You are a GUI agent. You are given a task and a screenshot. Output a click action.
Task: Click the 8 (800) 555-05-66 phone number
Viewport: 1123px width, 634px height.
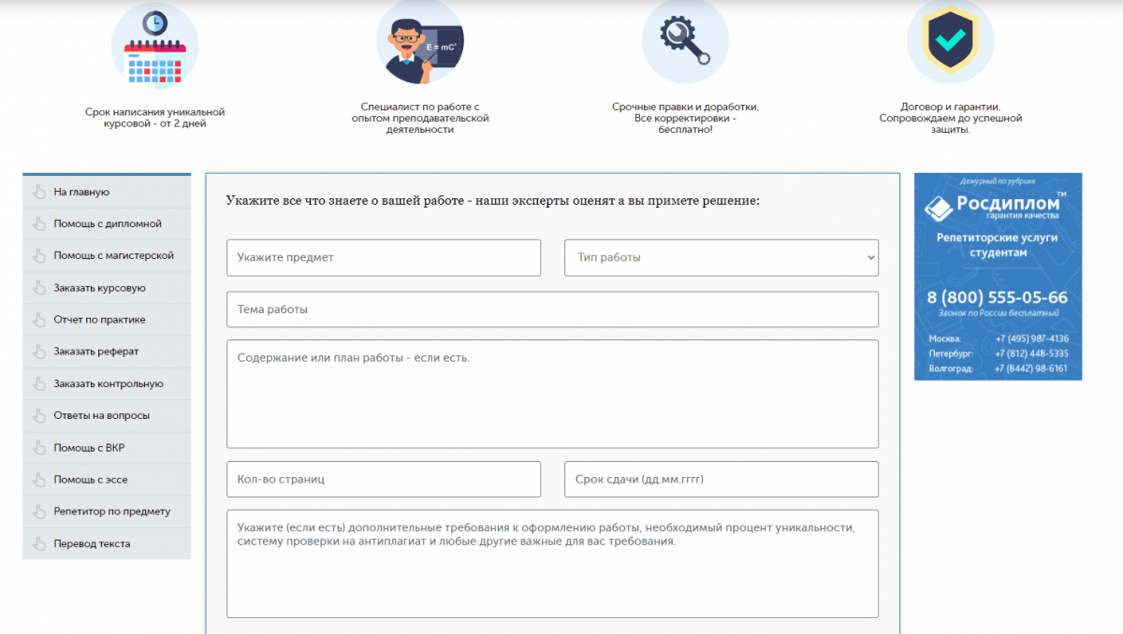pos(997,297)
